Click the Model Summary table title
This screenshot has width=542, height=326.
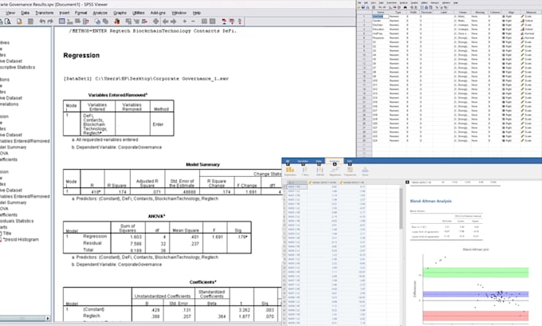202,164
